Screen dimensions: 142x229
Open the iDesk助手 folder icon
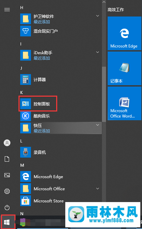coord(26,55)
